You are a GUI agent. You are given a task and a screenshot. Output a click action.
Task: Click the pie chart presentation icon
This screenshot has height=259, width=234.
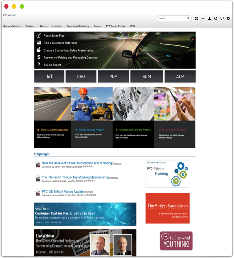(x=38, y=50)
